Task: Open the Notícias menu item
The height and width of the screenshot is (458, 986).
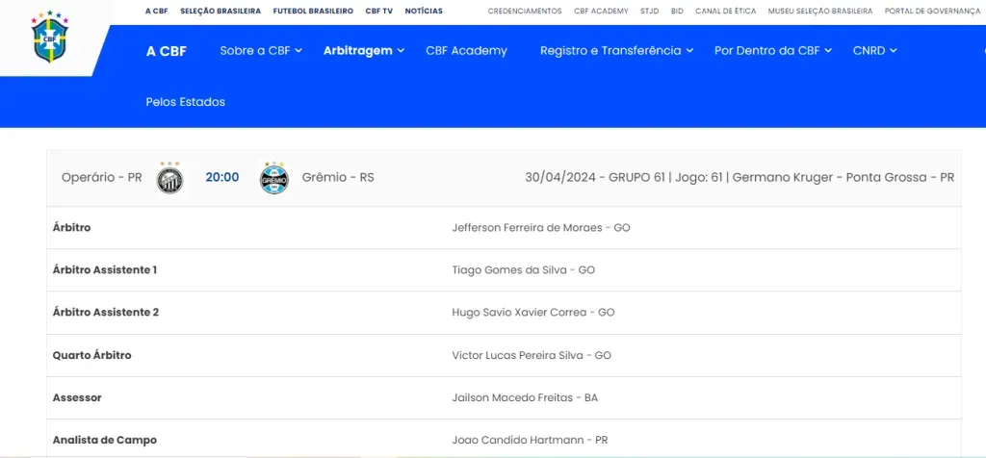Action: (x=424, y=12)
